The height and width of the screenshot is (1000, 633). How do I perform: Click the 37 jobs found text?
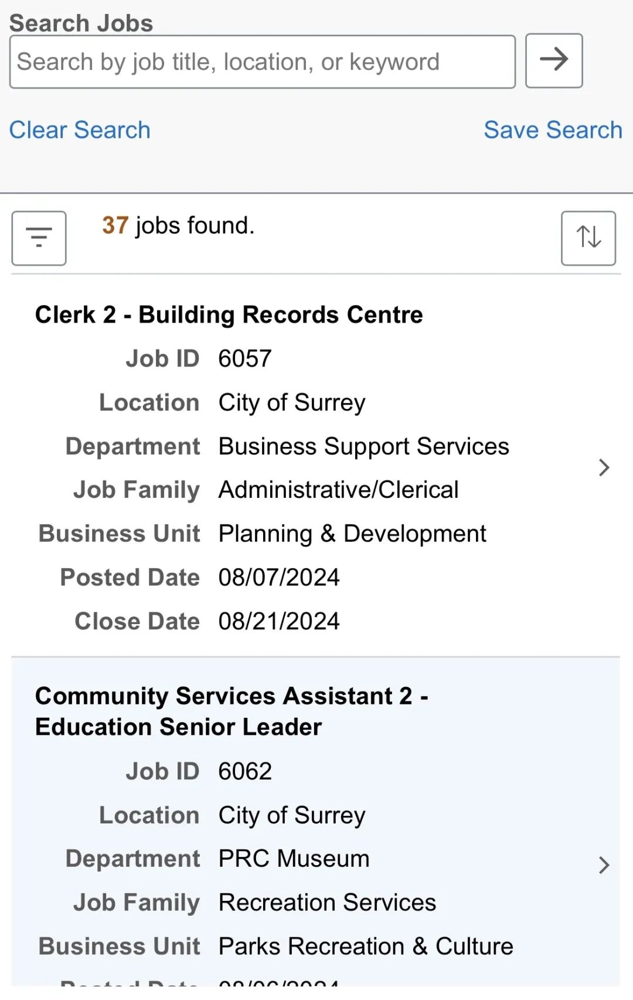coord(178,225)
